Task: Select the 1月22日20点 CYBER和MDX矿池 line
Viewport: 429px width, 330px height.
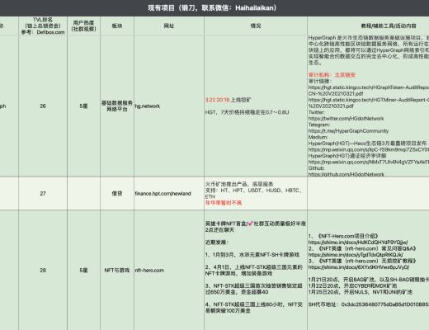Action: 352,286
